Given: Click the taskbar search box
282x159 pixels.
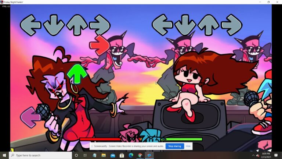Looking at the screenshot, I should click(x=40, y=155).
